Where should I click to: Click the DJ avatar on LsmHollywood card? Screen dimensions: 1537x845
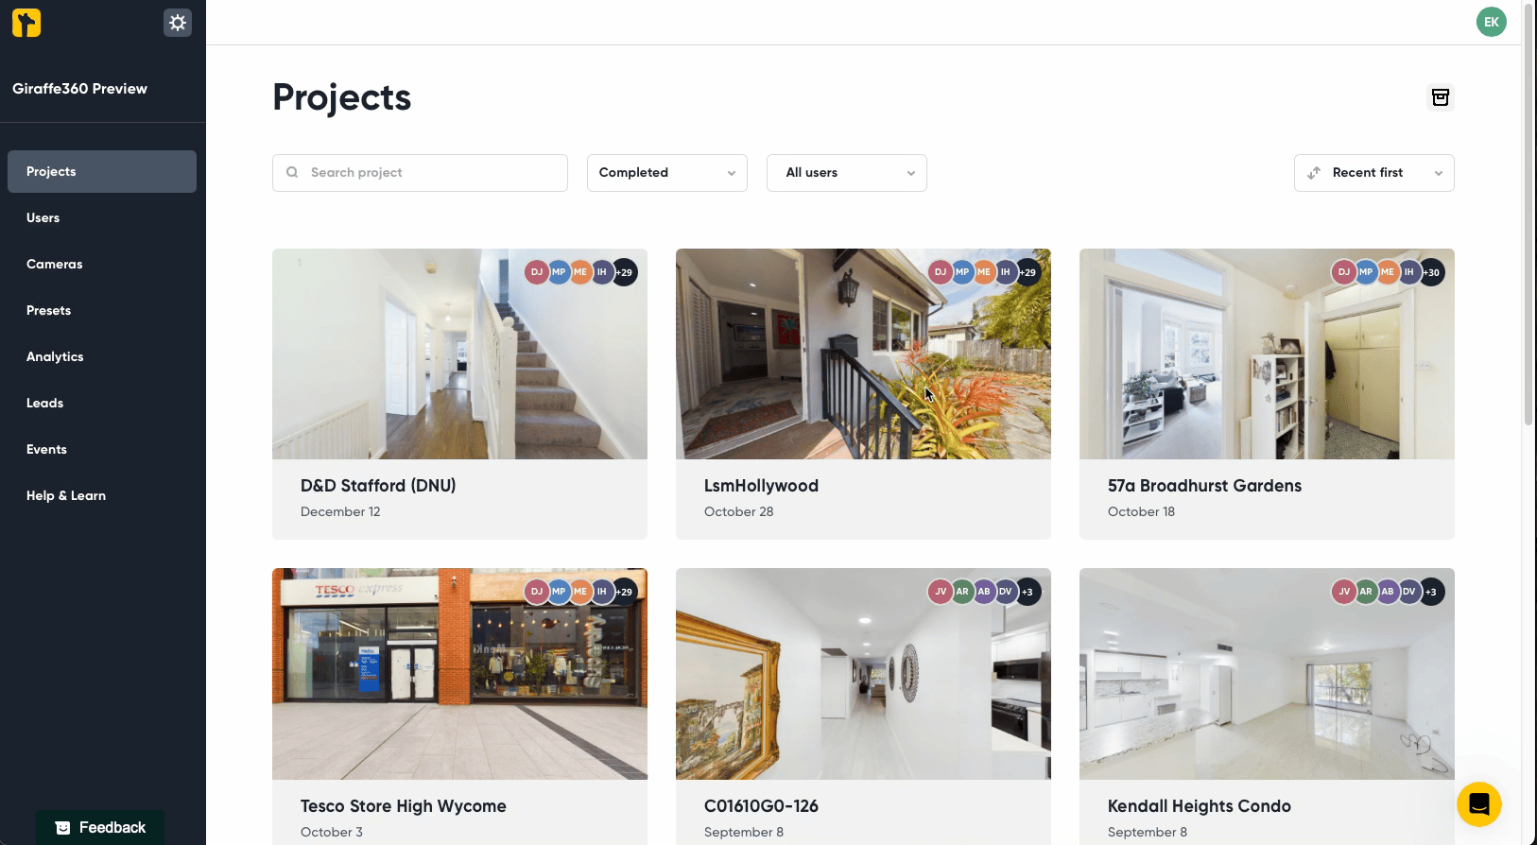tap(940, 272)
